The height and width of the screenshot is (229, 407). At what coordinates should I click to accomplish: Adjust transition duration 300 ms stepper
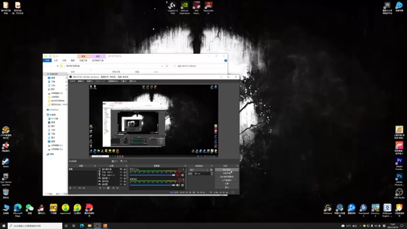coord(212,174)
